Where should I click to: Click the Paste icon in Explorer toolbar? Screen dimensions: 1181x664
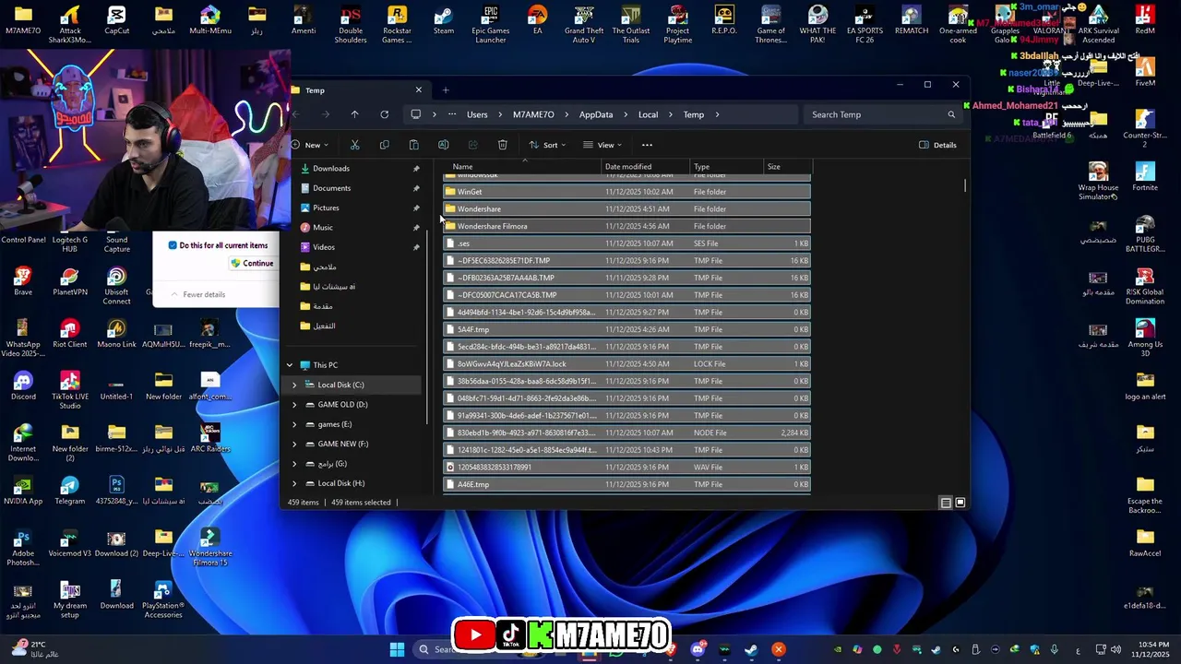click(x=413, y=145)
